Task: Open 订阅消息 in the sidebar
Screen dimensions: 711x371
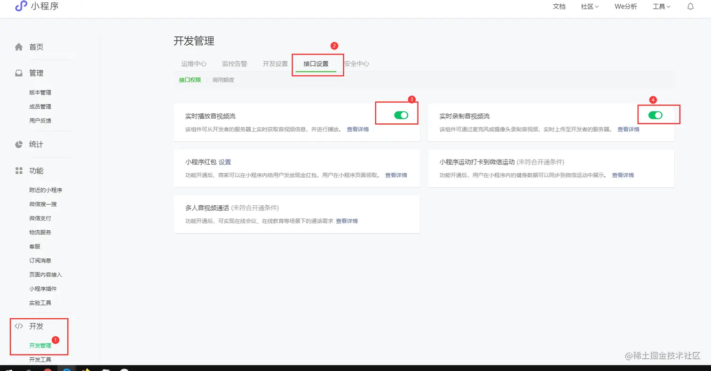Action: tap(40, 261)
